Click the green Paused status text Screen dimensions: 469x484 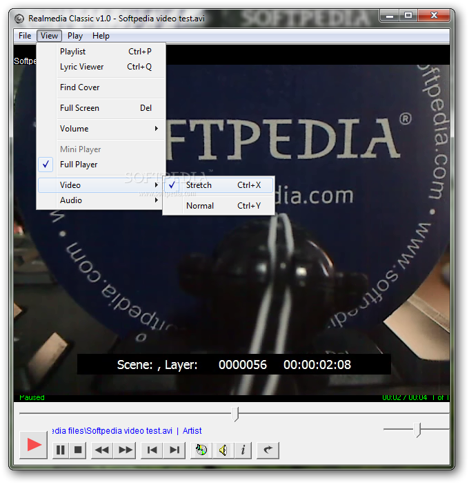(32, 397)
